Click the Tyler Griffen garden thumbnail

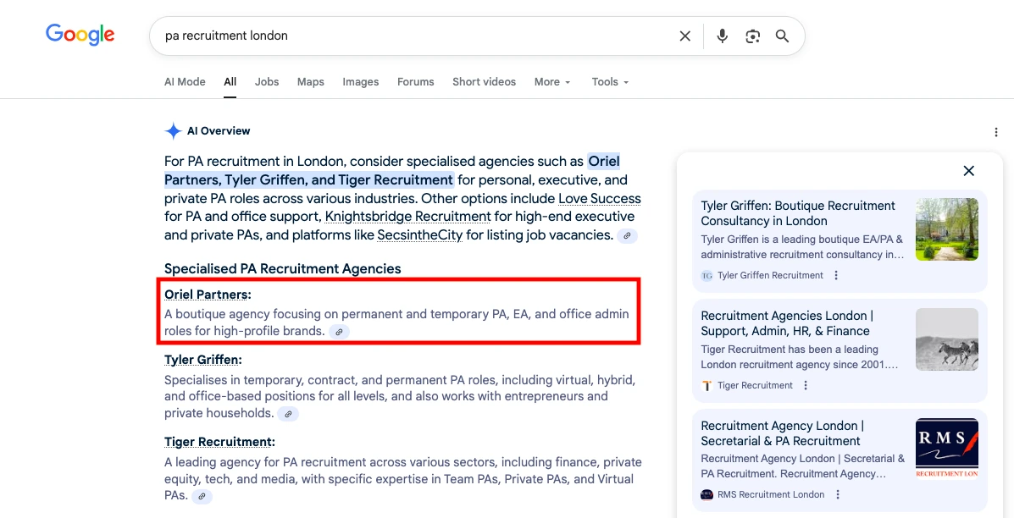pos(946,229)
